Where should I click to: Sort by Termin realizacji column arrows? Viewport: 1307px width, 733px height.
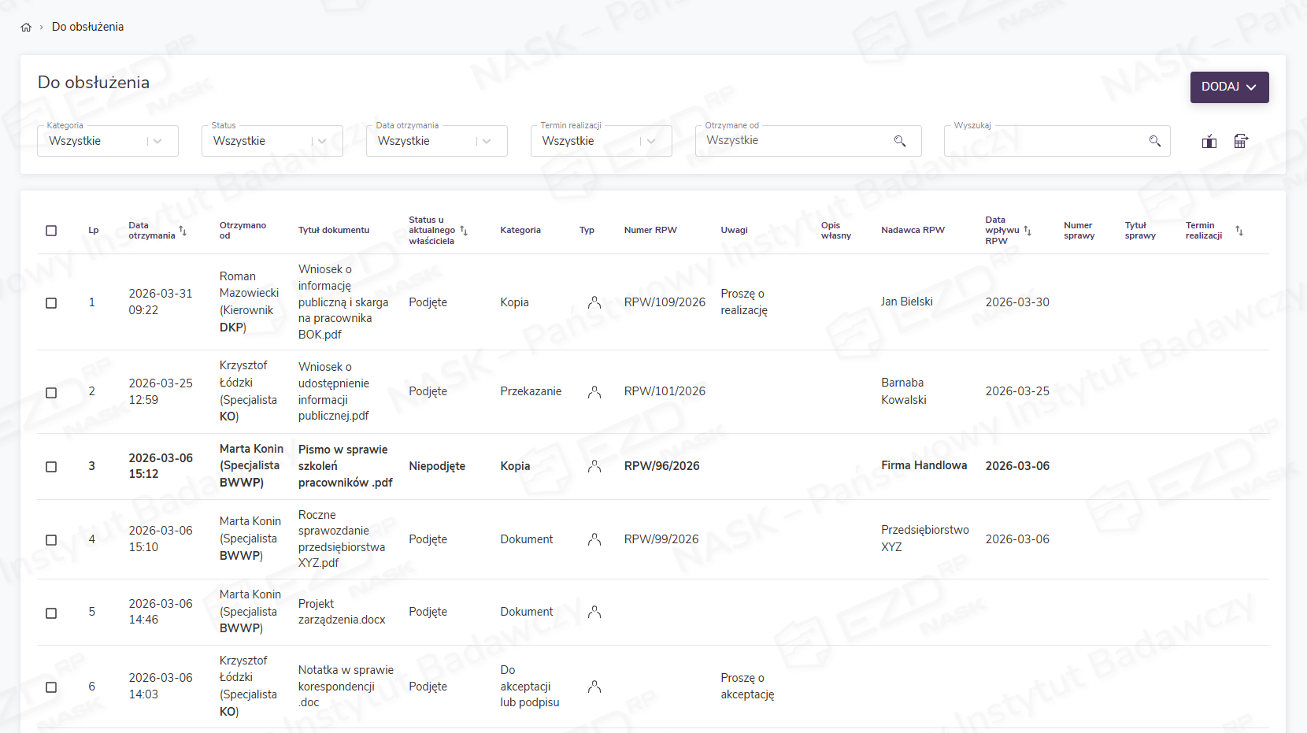1239,231
